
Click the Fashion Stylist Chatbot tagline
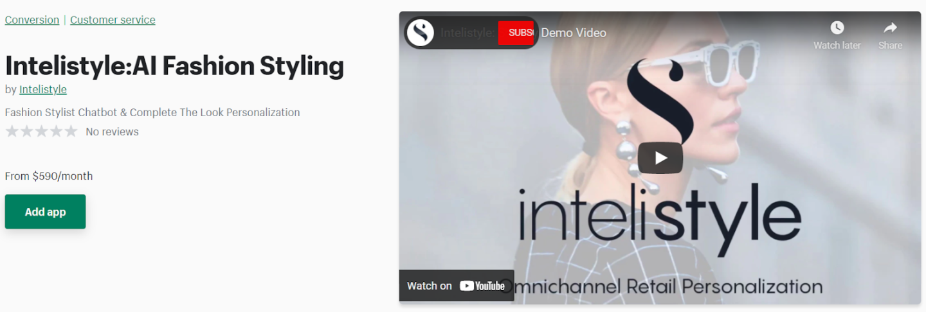point(152,112)
